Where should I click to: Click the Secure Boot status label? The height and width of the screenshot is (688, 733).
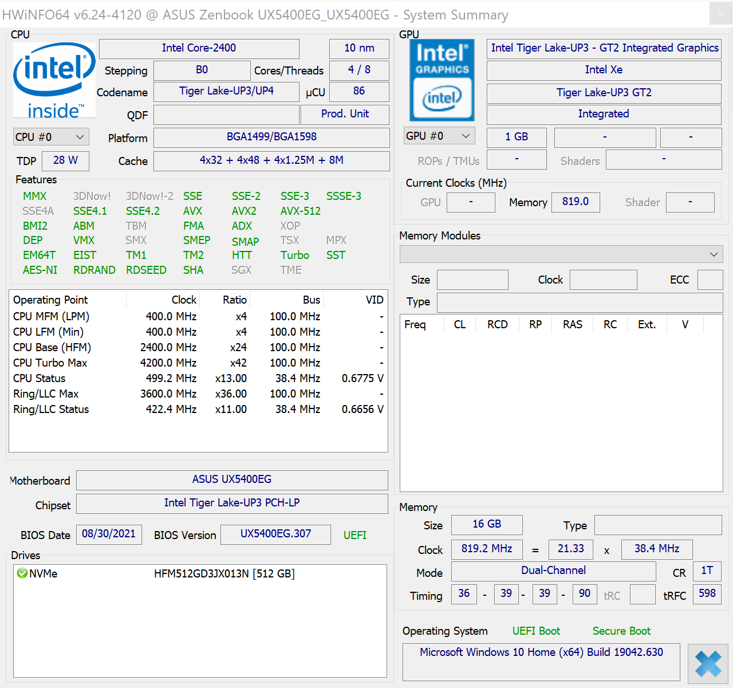coord(621,631)
